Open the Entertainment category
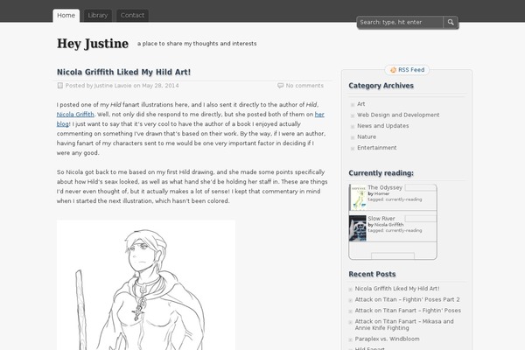 tap(376, 147)
